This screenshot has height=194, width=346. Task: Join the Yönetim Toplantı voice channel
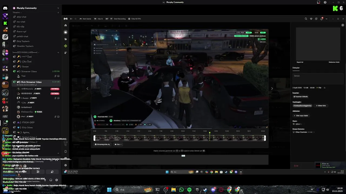(25, 46)
